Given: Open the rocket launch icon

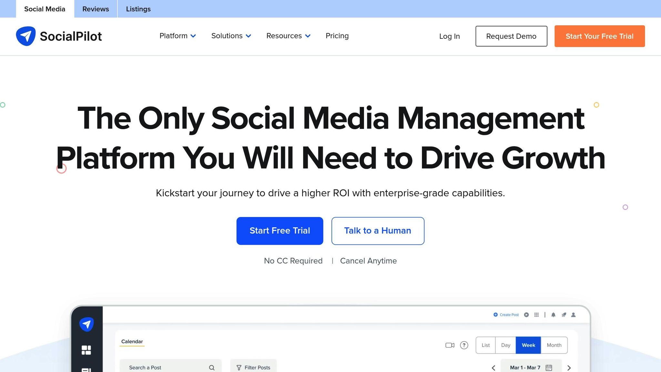Looking at the screenshot, I should 564,315.
